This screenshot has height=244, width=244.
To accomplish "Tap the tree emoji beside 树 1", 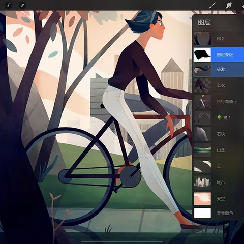I will tap(219, 117).
